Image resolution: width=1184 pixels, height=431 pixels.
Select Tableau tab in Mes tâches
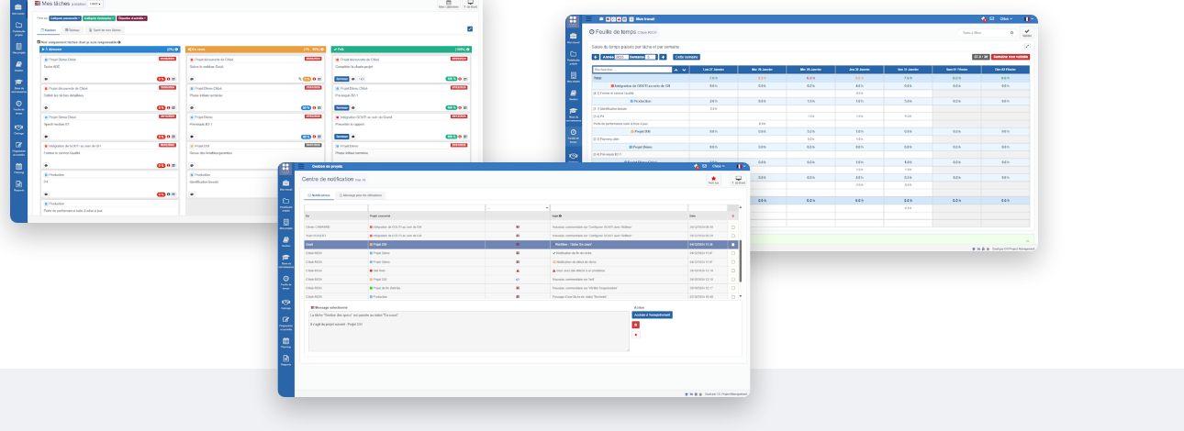73,30
